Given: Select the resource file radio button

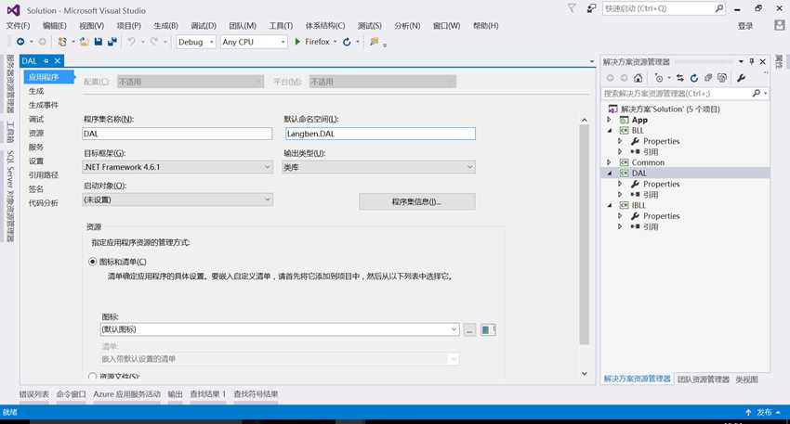Looking at the screenshot, I should click(x=92, y=376).
